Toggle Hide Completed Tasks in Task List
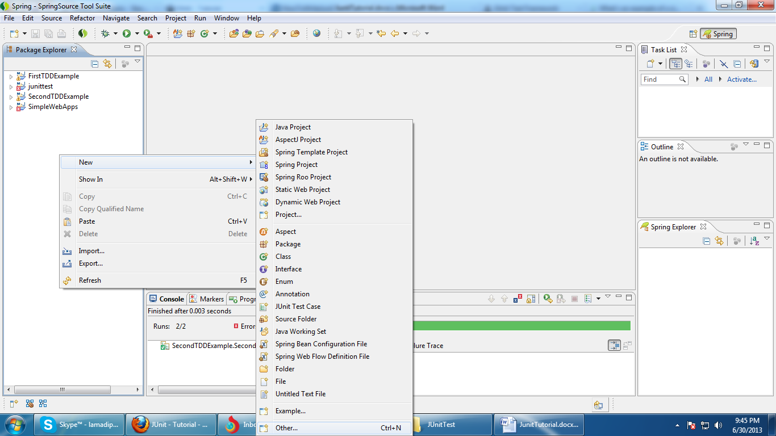Screen dimensions: 776x436 [x=723, y=64]
